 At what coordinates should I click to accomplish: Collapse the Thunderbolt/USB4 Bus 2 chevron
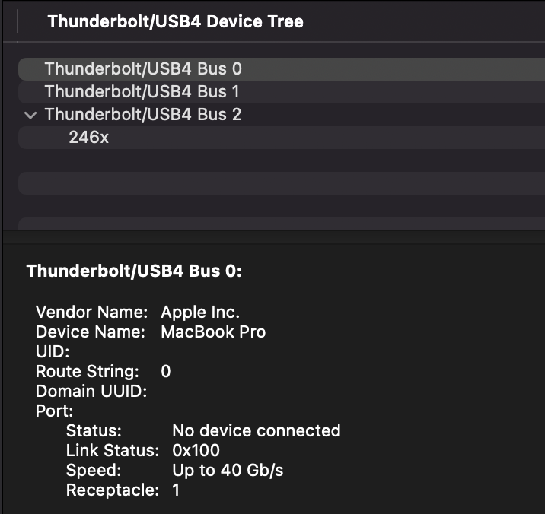click(30, 115)
